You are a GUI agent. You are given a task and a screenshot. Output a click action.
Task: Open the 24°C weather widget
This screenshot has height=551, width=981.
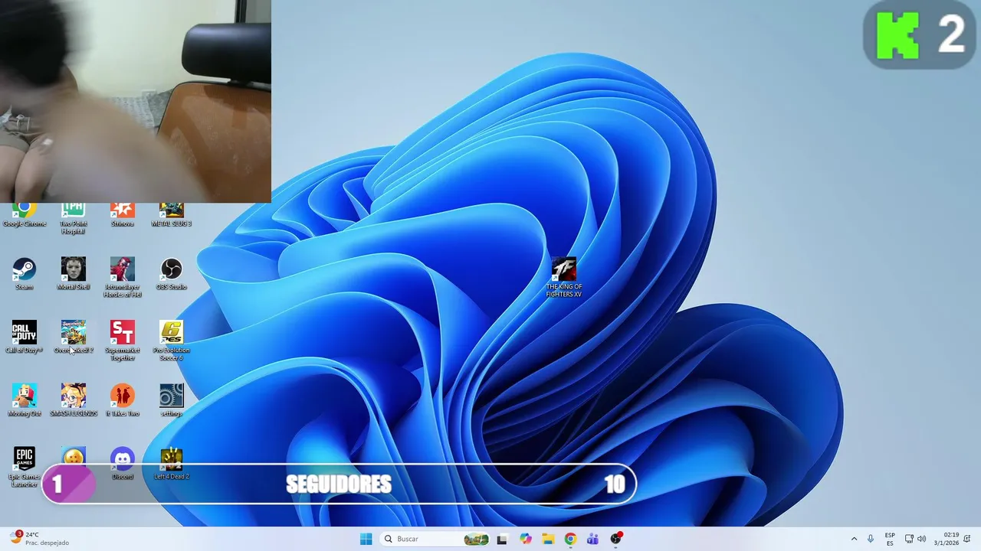click(x=40, y=539)
